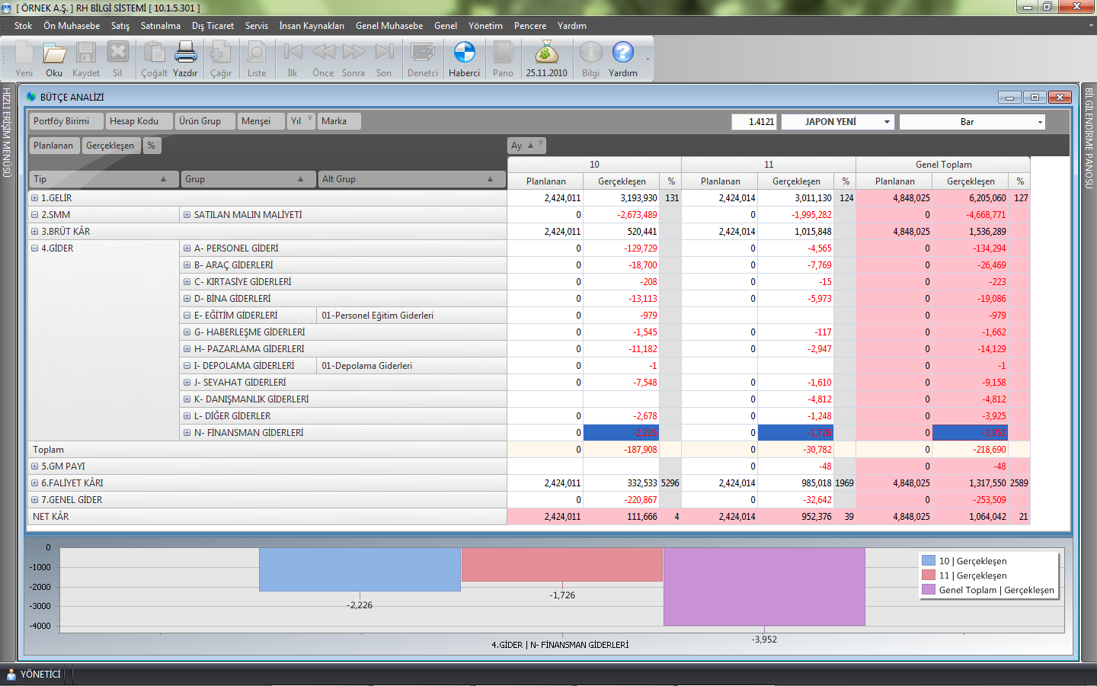1097x686 pixels.
Task: Click the Denetci toolbar icon
Action: [x=422, y=53]
